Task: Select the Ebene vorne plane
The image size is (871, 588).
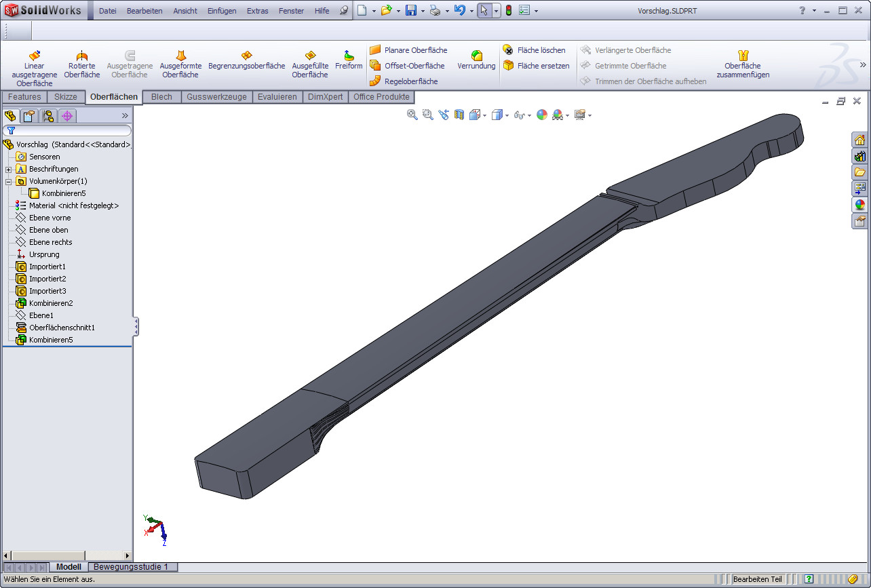Action: 43,218
